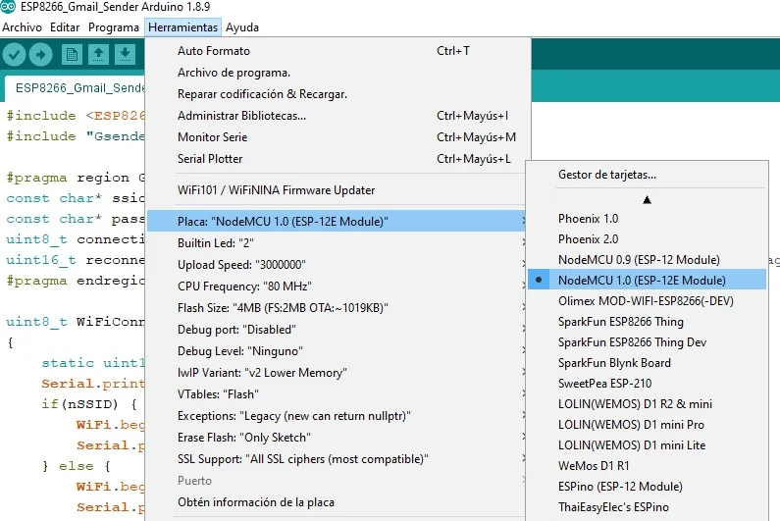This screenshot has width=780, height=521.
Task: Click the 'uint8_t WiFiConn' code line
Action: [76, 322]
